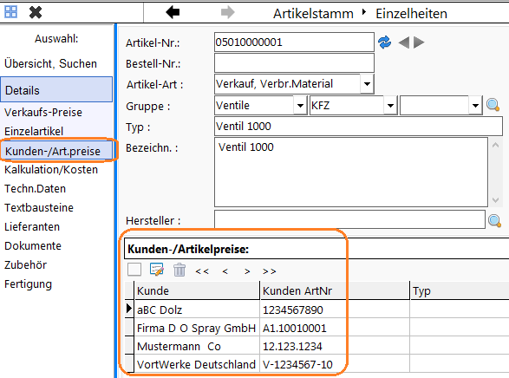Click the Kunden ArtNr column header
This screenshot has height=378, width=509.
(x=335, y=290)
